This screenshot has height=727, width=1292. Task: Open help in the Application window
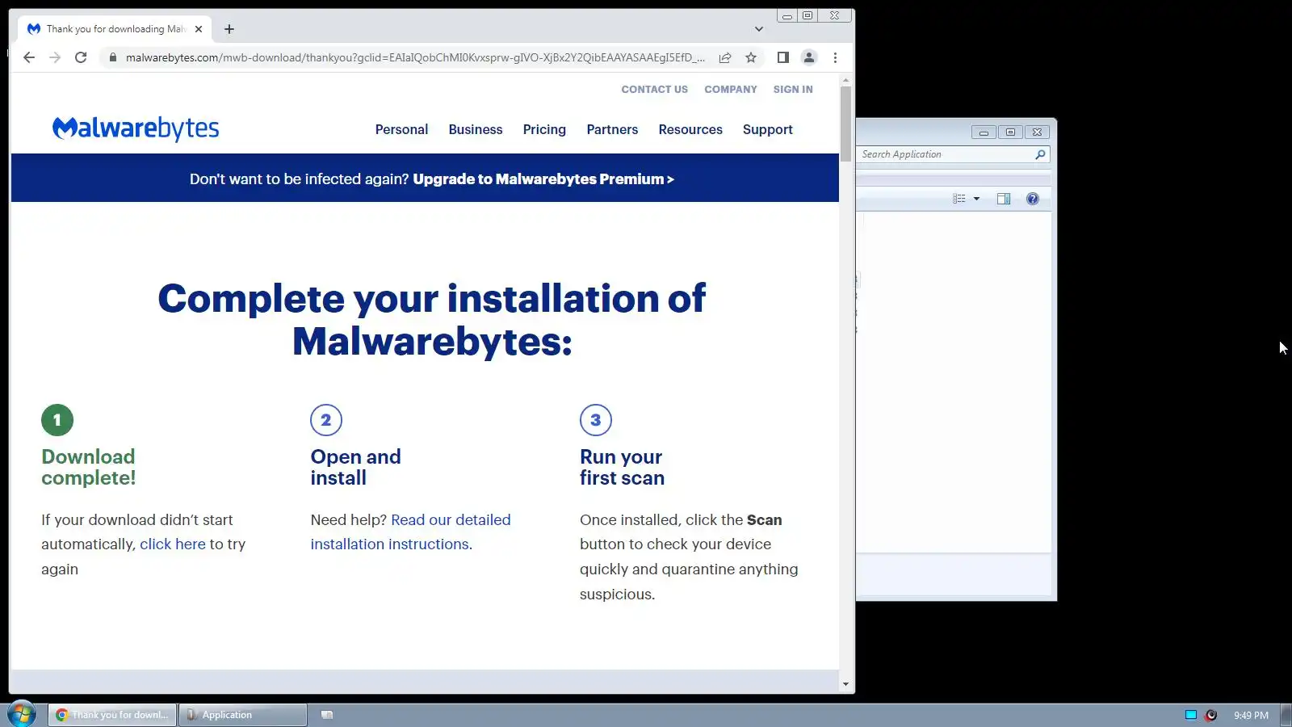coord(1033,199)
